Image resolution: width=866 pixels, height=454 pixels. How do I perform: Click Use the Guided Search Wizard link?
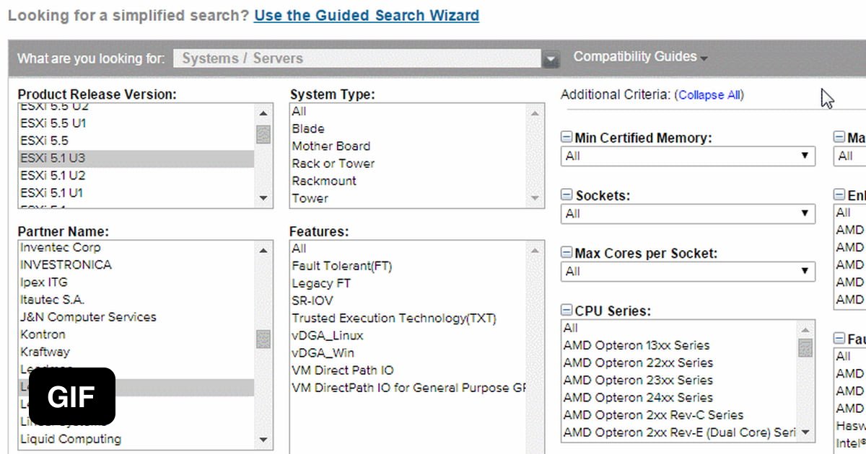click(366, 15)
